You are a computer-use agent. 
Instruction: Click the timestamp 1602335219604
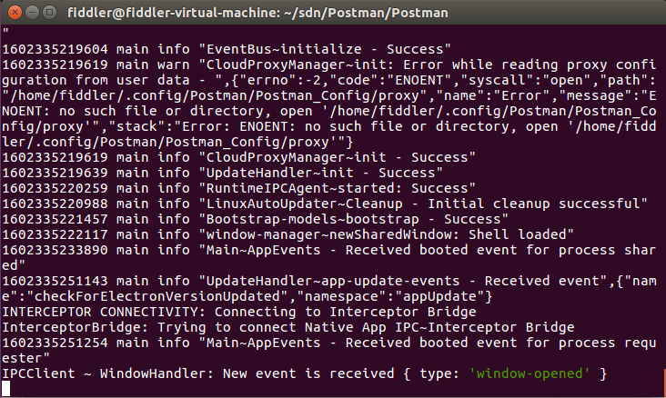(55, 49)
